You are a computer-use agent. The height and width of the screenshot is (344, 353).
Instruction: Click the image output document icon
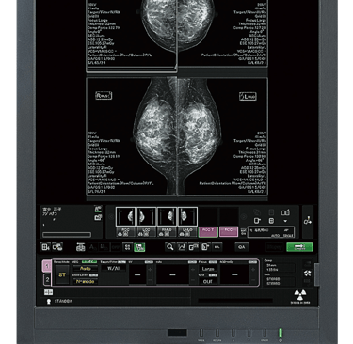[x=205, y=247]
